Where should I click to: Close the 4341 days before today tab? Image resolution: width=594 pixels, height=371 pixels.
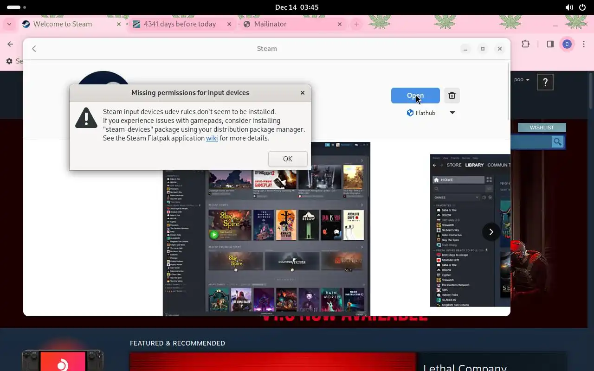pyautogui.click(x=229, y=24)
